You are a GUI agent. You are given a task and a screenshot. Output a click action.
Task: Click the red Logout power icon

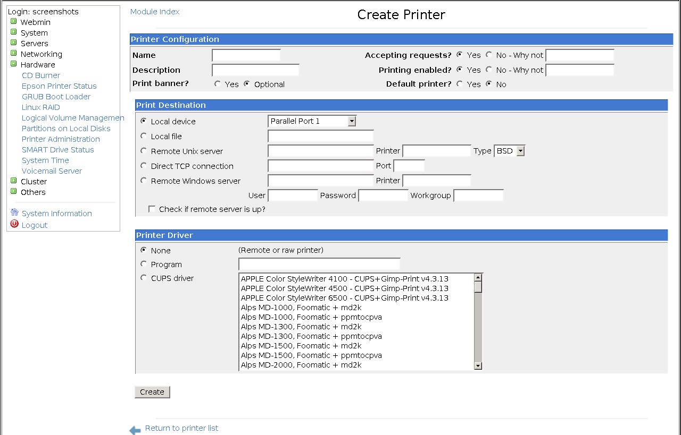[14, 224]
